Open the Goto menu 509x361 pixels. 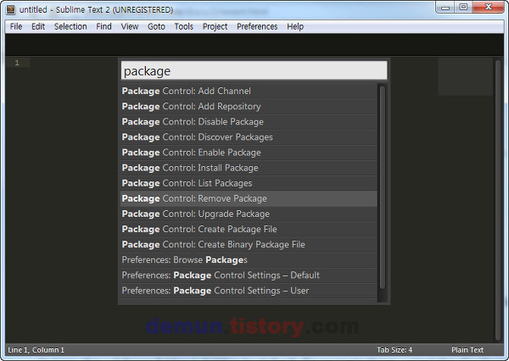tap(156, 26)
